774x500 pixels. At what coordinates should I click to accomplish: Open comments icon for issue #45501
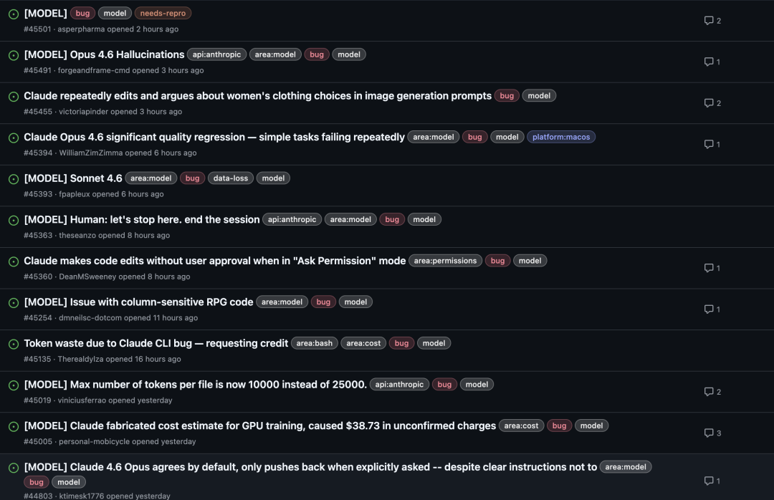coord(709,21)
